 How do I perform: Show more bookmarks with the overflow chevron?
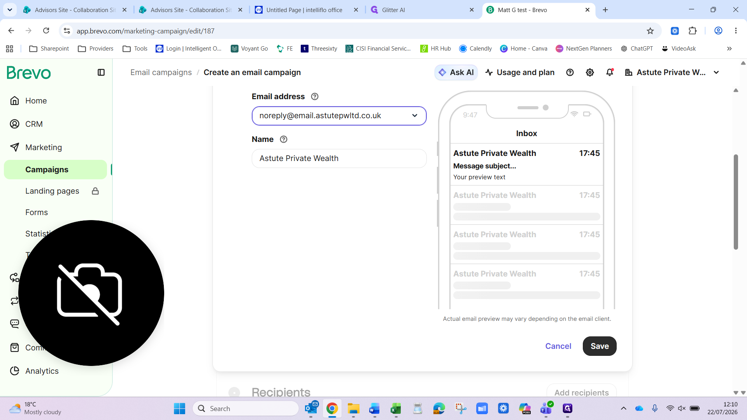click(x=729, y=49)
